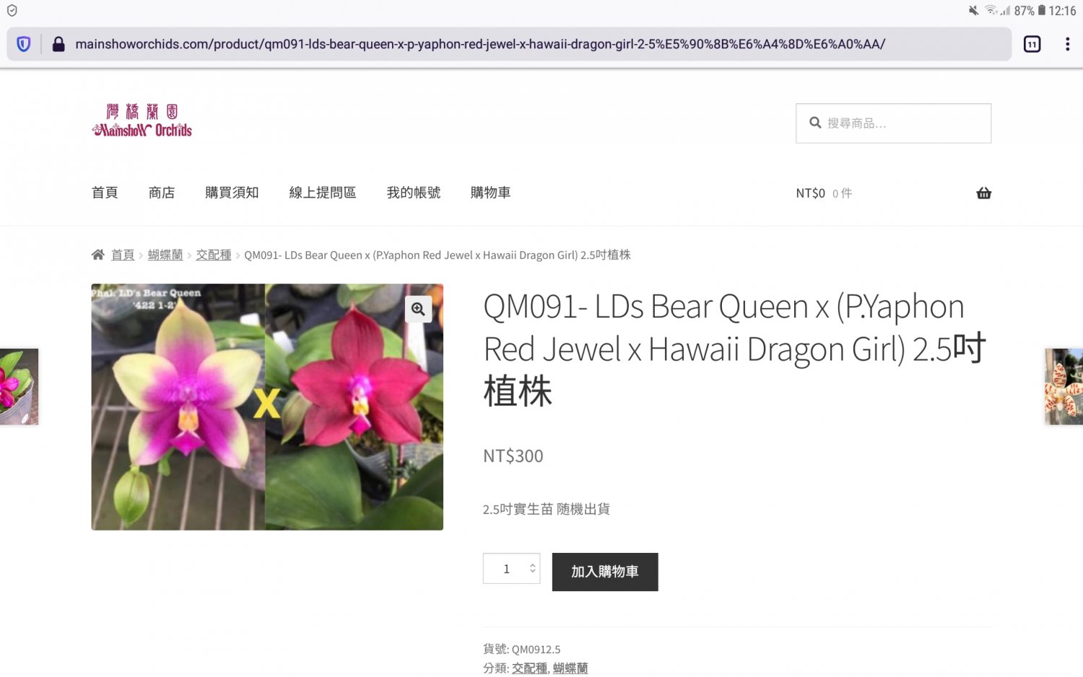Open the 商店 menu item
Image resolution: width=1083 pixels, height=677 pixels.
click(x=162, y=193)
